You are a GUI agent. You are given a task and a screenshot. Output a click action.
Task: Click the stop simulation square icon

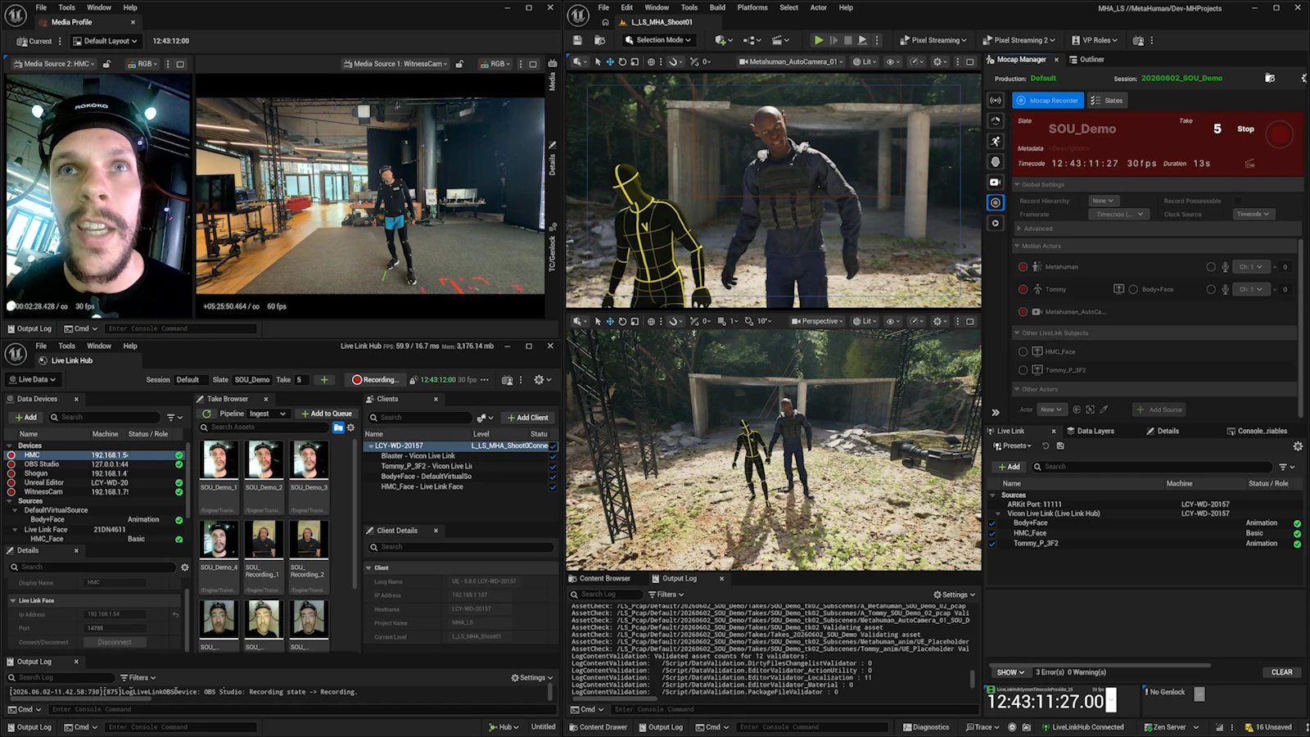(x=848, y=40)
